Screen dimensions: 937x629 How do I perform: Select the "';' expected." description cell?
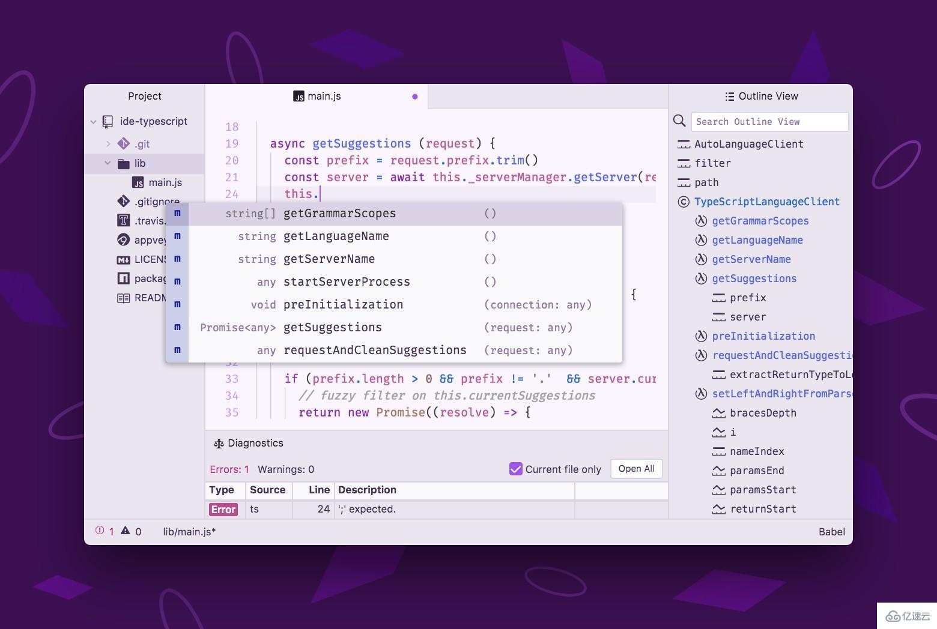pos(454,509)
